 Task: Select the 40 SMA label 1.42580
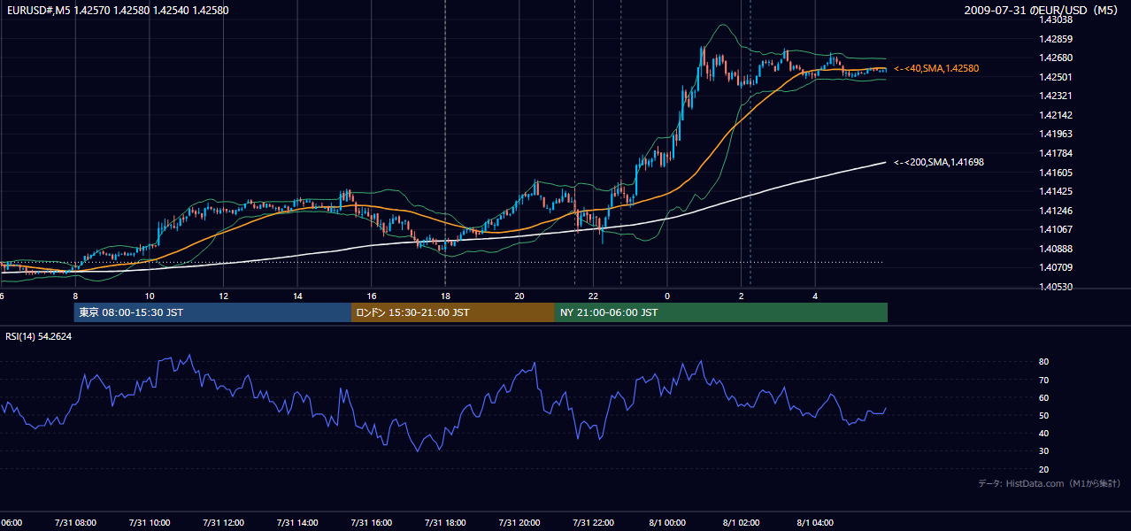pyautogui.click(x=936, y=68)
